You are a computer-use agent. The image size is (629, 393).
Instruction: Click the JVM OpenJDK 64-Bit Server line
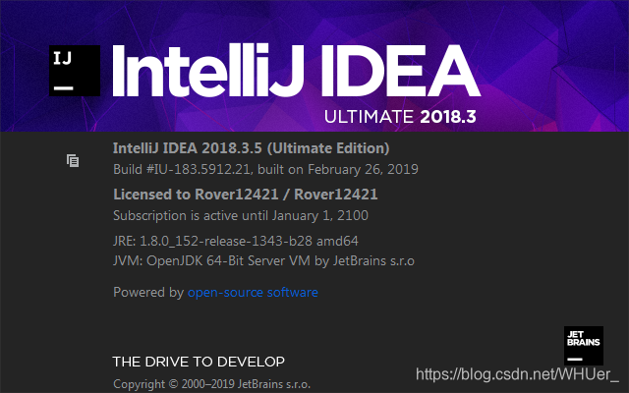[263, 261]
